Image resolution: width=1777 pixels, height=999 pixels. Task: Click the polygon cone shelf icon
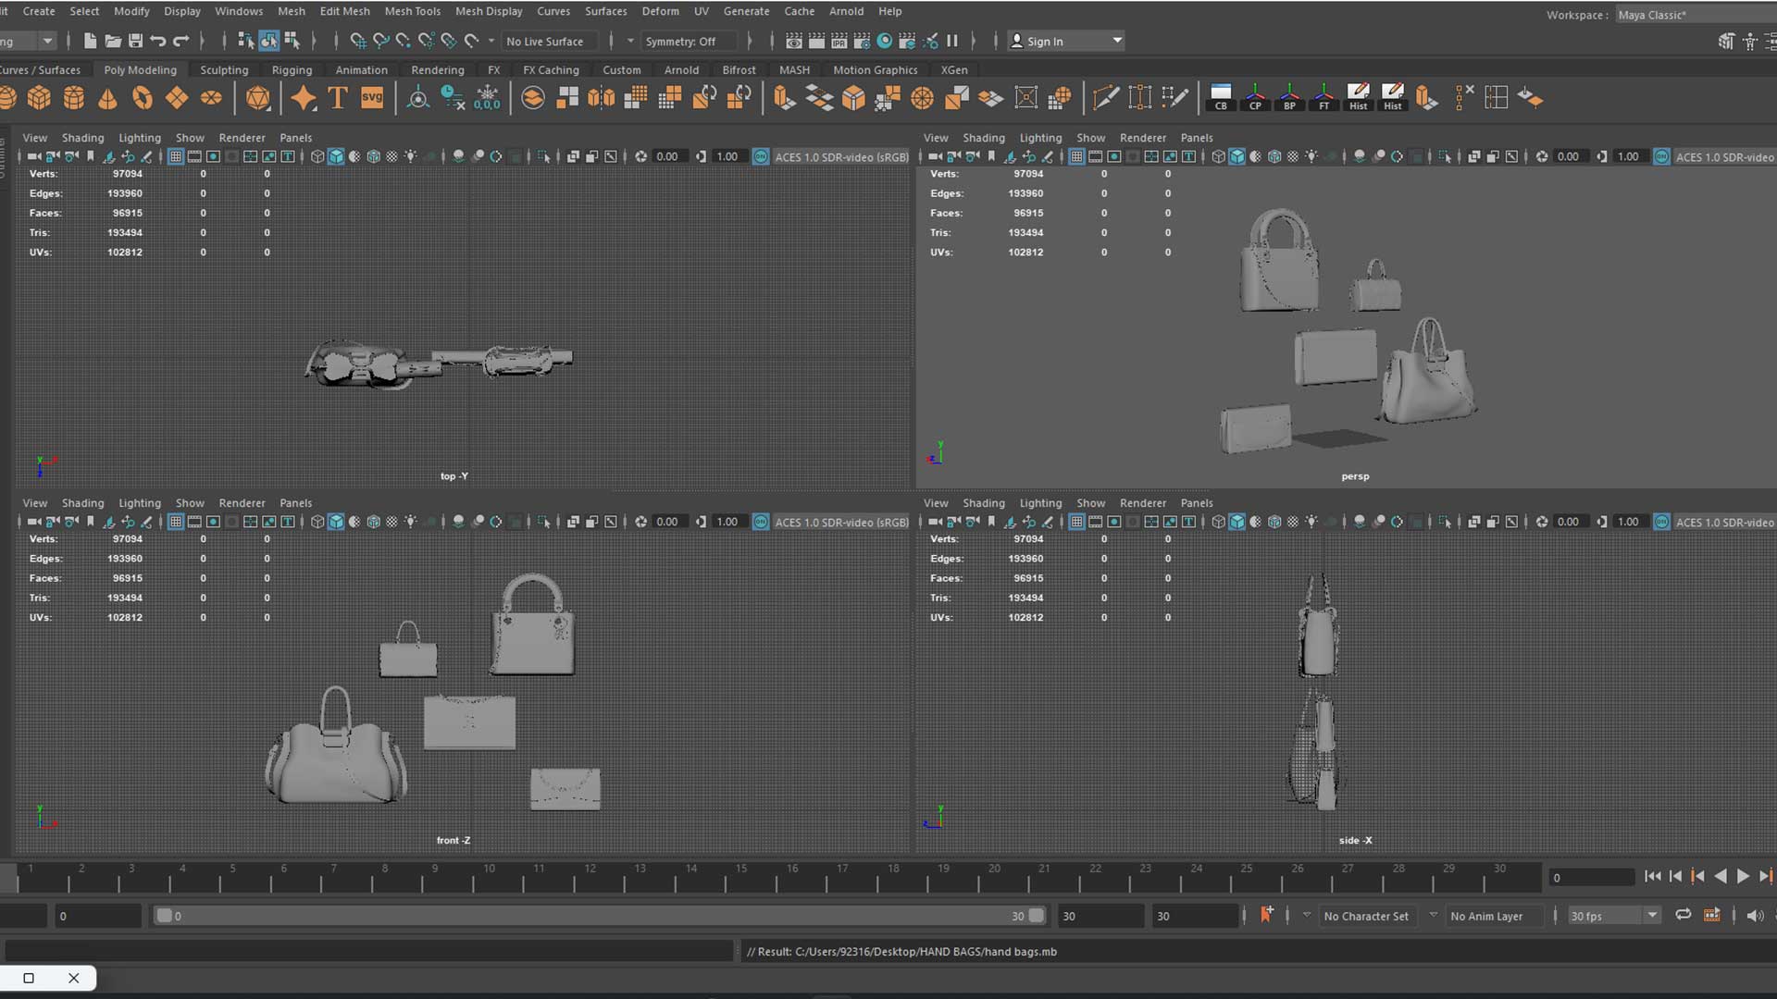point(107,98)
